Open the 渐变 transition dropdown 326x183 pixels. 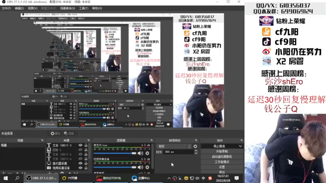tap(174, 146)
